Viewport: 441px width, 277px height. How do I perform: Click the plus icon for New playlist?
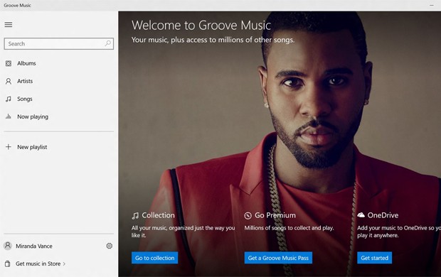(9, 146)
